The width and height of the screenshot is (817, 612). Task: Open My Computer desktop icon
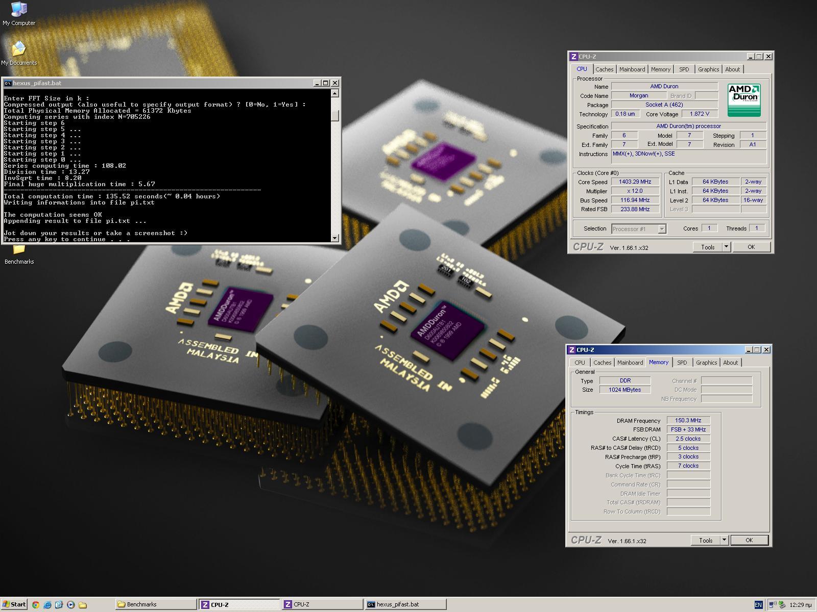19,14
